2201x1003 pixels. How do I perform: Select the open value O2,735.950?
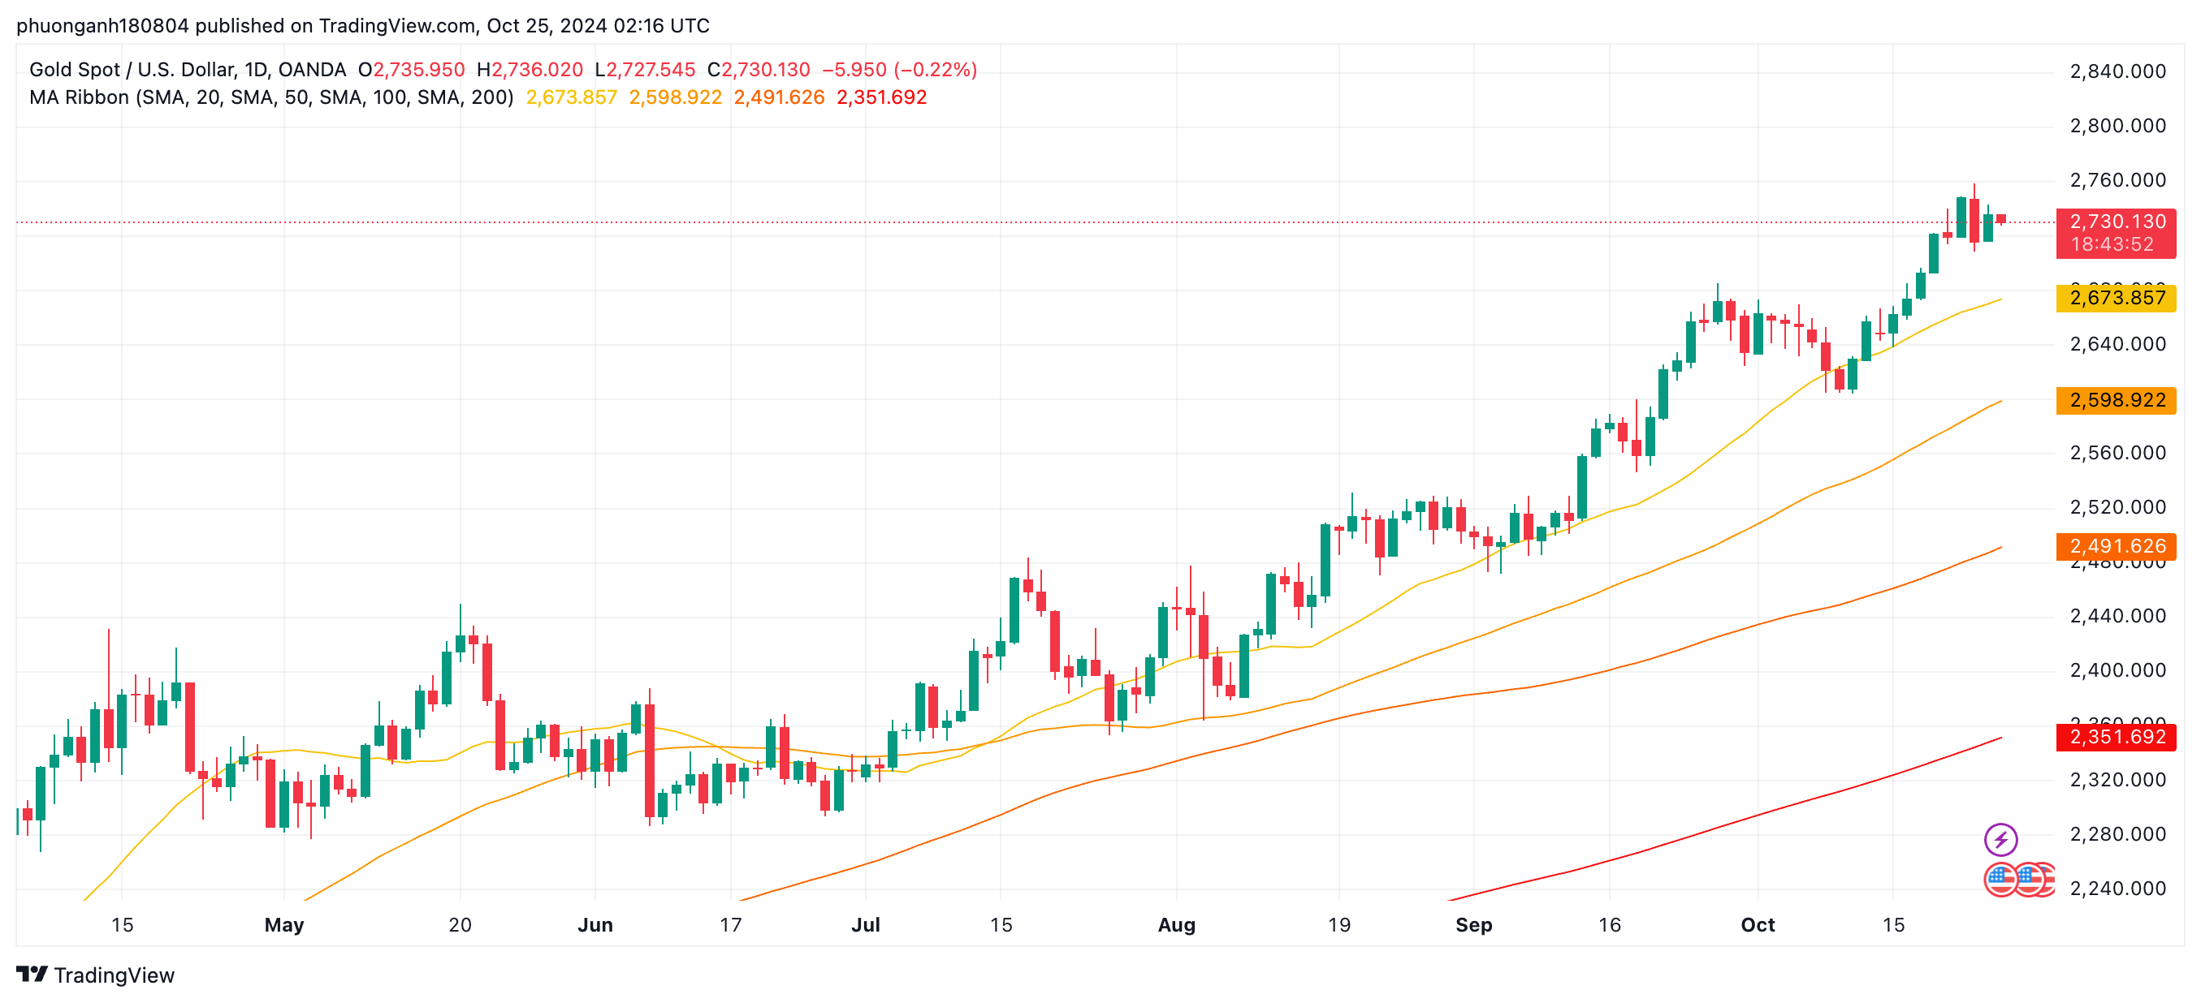pyautogui.click(x=411, y=69)
